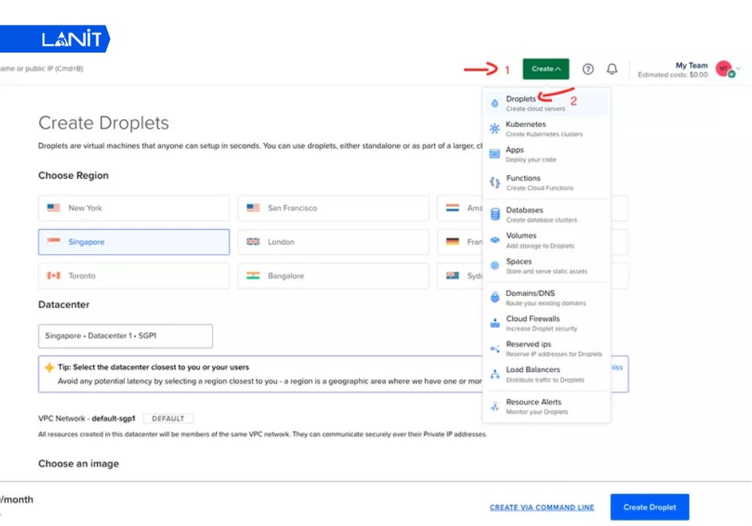
Task: Click the help question mark icon
Action: (588, 69)
